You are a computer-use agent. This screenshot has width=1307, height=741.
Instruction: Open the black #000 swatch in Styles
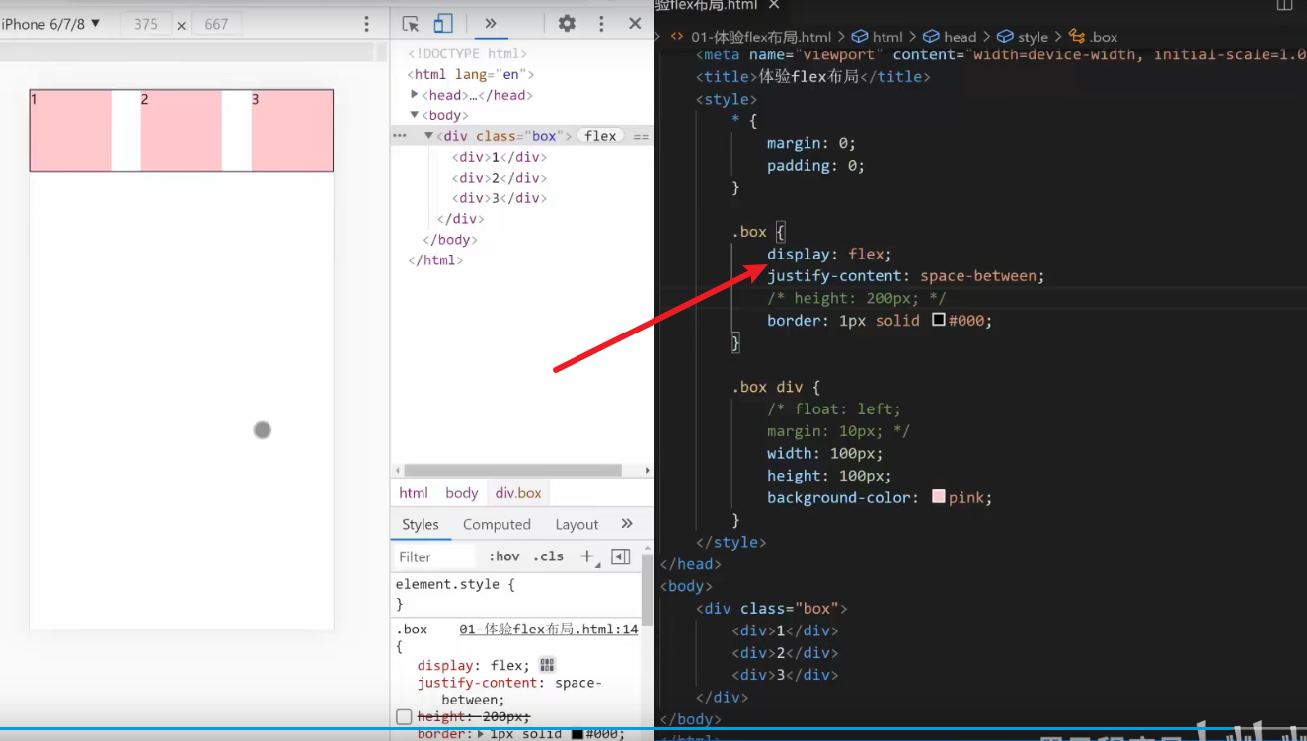tap(578, 733)
